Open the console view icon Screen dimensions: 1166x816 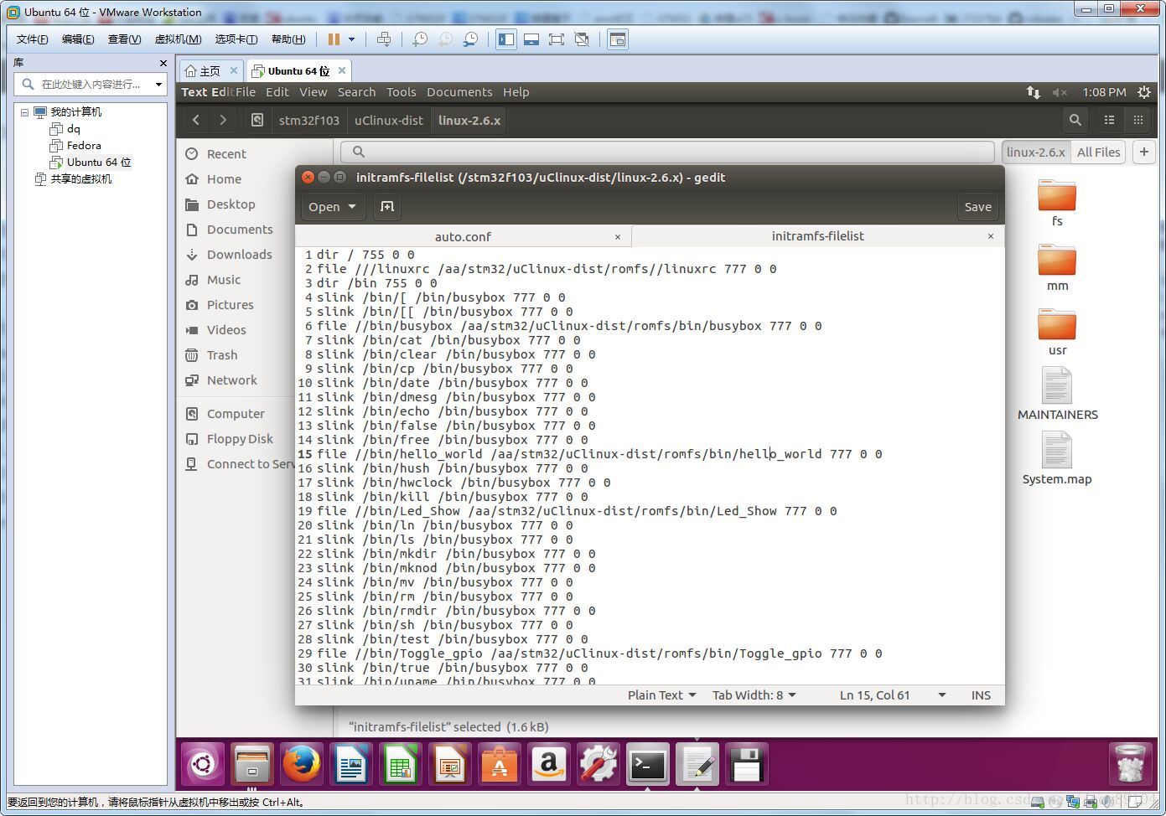pyautogui.click(x=618, y=39)
